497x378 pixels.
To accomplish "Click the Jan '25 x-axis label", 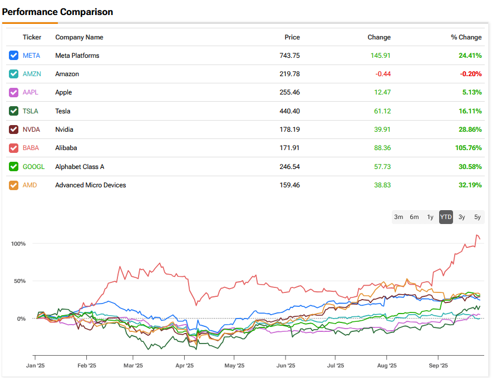I will pos(35,365).
